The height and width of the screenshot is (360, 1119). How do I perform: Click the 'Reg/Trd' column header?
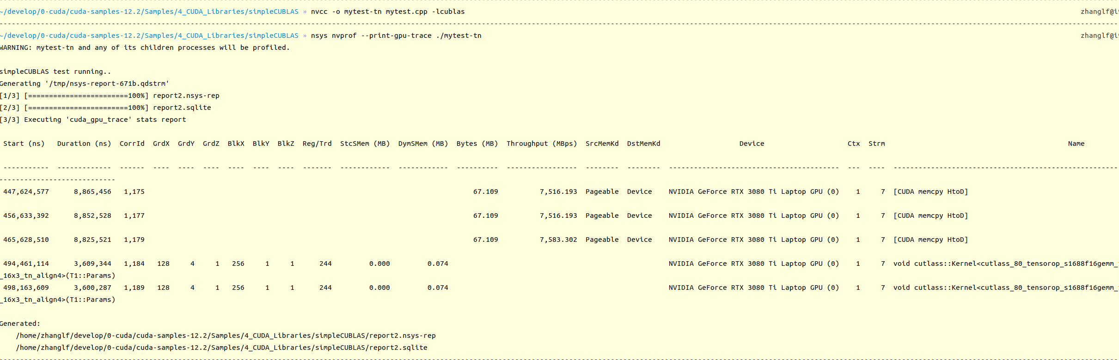317,144
